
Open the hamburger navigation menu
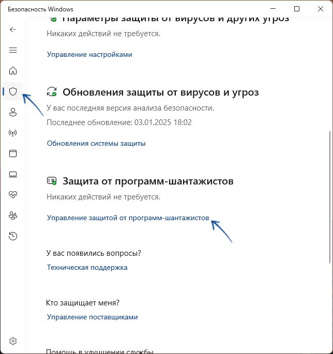click(x=13, y=50)
